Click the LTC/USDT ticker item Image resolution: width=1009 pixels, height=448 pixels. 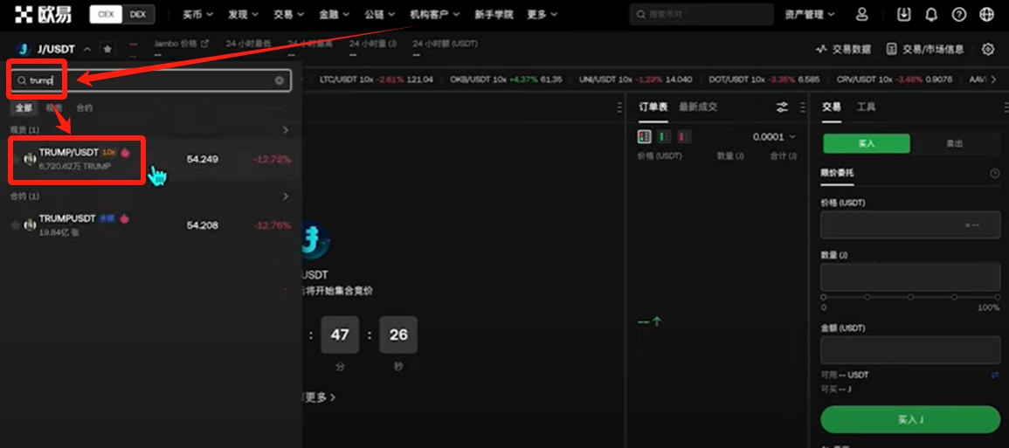pyautogui.click(x=376, y=79)
